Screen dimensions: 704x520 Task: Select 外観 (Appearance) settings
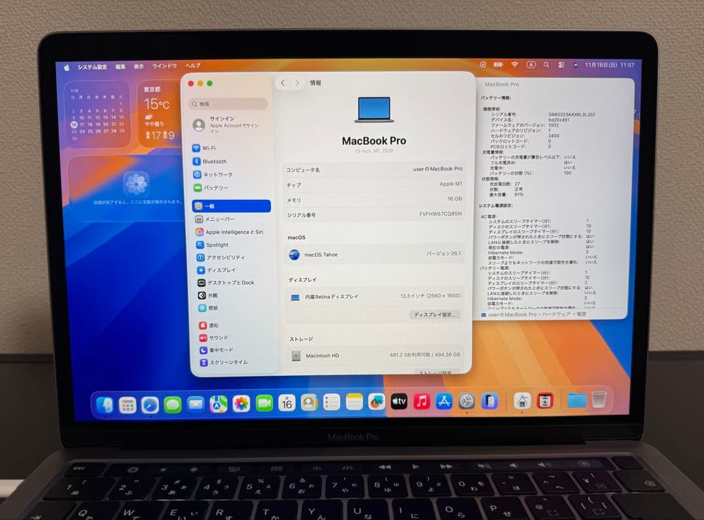(213, 295)
